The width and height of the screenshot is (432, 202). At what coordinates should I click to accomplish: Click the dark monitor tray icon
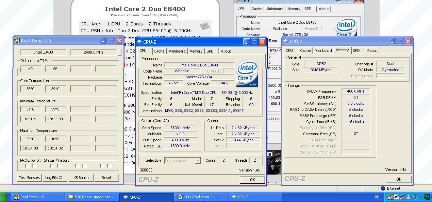click(427, 197)
